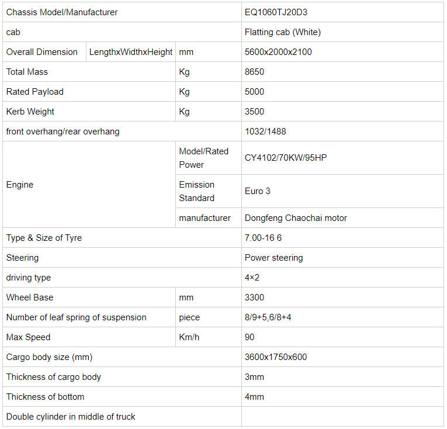
Task: Select the Flatting cab (White) cell
Action: (283, 32)
